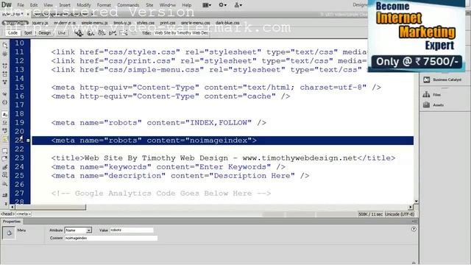
Task: Collapse code block marker on line 21
Action: (28, 141)
